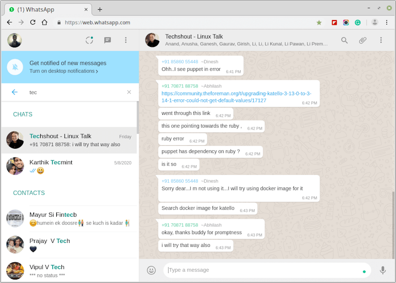The width and height of the screenshot is (396, 283).
Task: Click the conversation scrollbar
Action: pyautogui.click(x=393, y=224)
